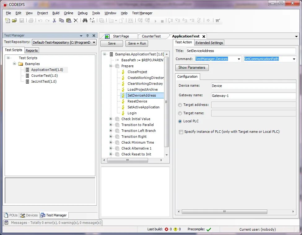The height and width of the screenshot is (235, 302).
Task: Open the Test Manager panel dropdown arrow
Action: (x=81, y=36)
